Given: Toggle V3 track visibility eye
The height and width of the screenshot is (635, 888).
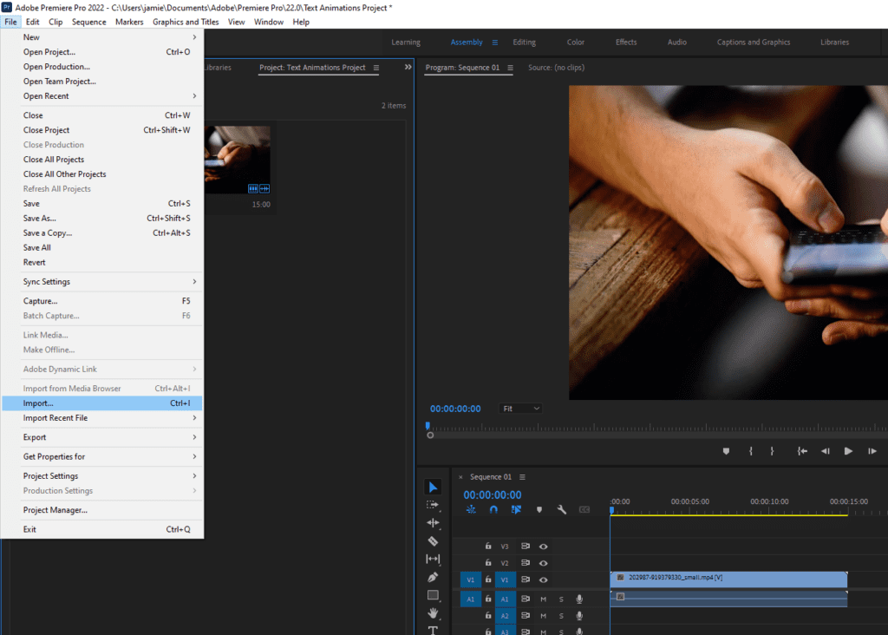Looking at the screenshot, I should pos(543,547).
